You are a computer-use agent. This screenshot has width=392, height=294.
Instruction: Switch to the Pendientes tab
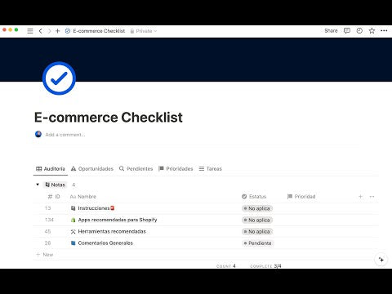point(136,169)
